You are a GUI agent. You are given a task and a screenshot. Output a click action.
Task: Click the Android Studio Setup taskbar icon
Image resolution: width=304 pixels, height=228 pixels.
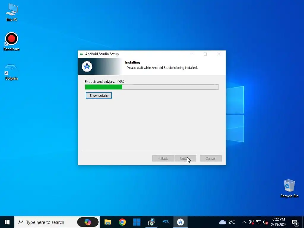tap(180, 222)
